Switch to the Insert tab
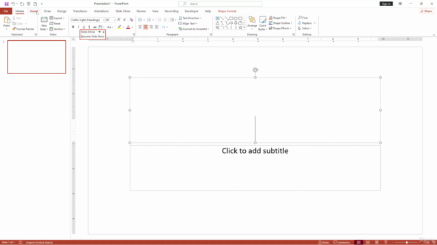The width and height of the screenshot is (437, 245). pos(33,11)
